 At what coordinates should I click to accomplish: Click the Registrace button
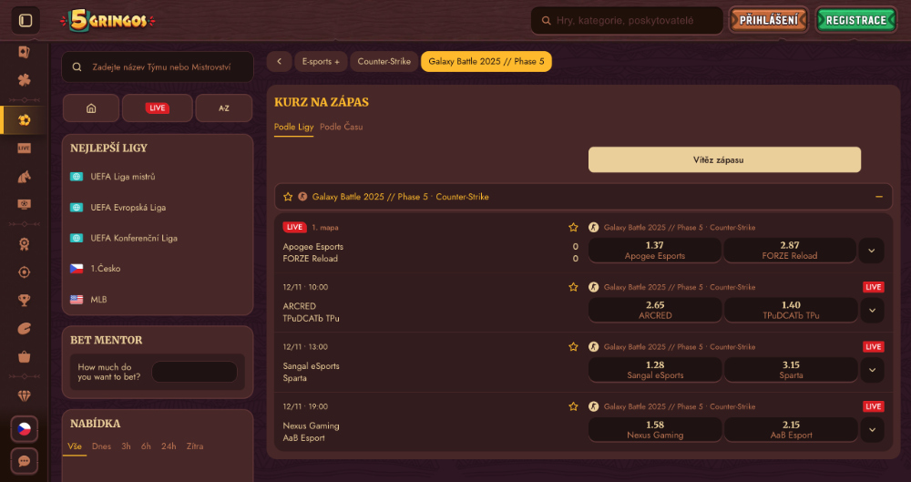click(x=856, y=20)
